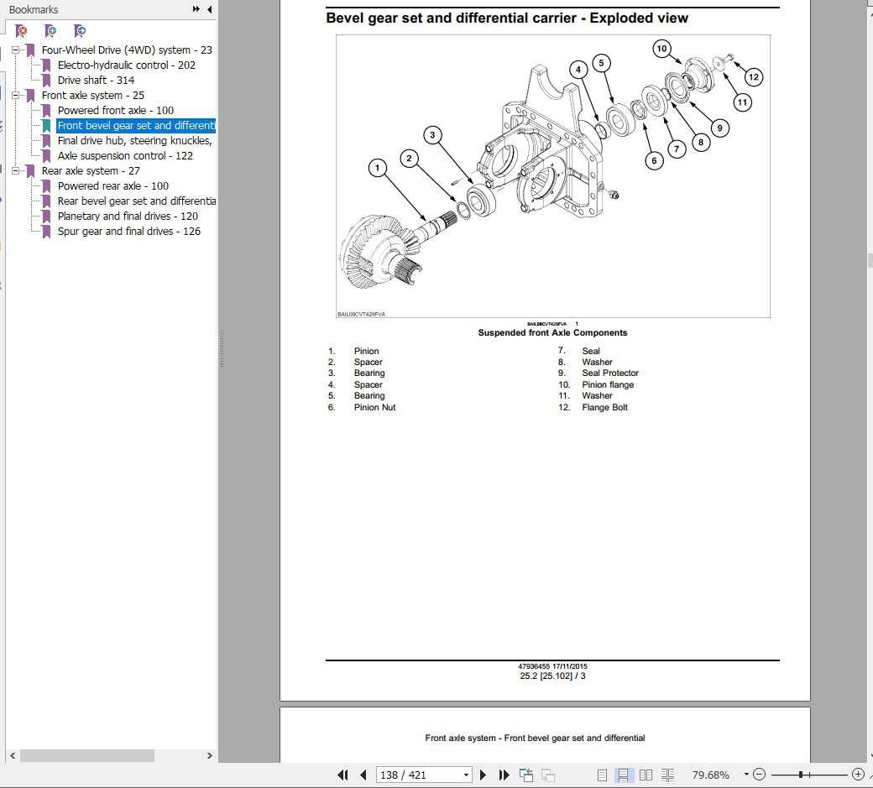Click the delete bookmark icon

click(x=21, y=30)
